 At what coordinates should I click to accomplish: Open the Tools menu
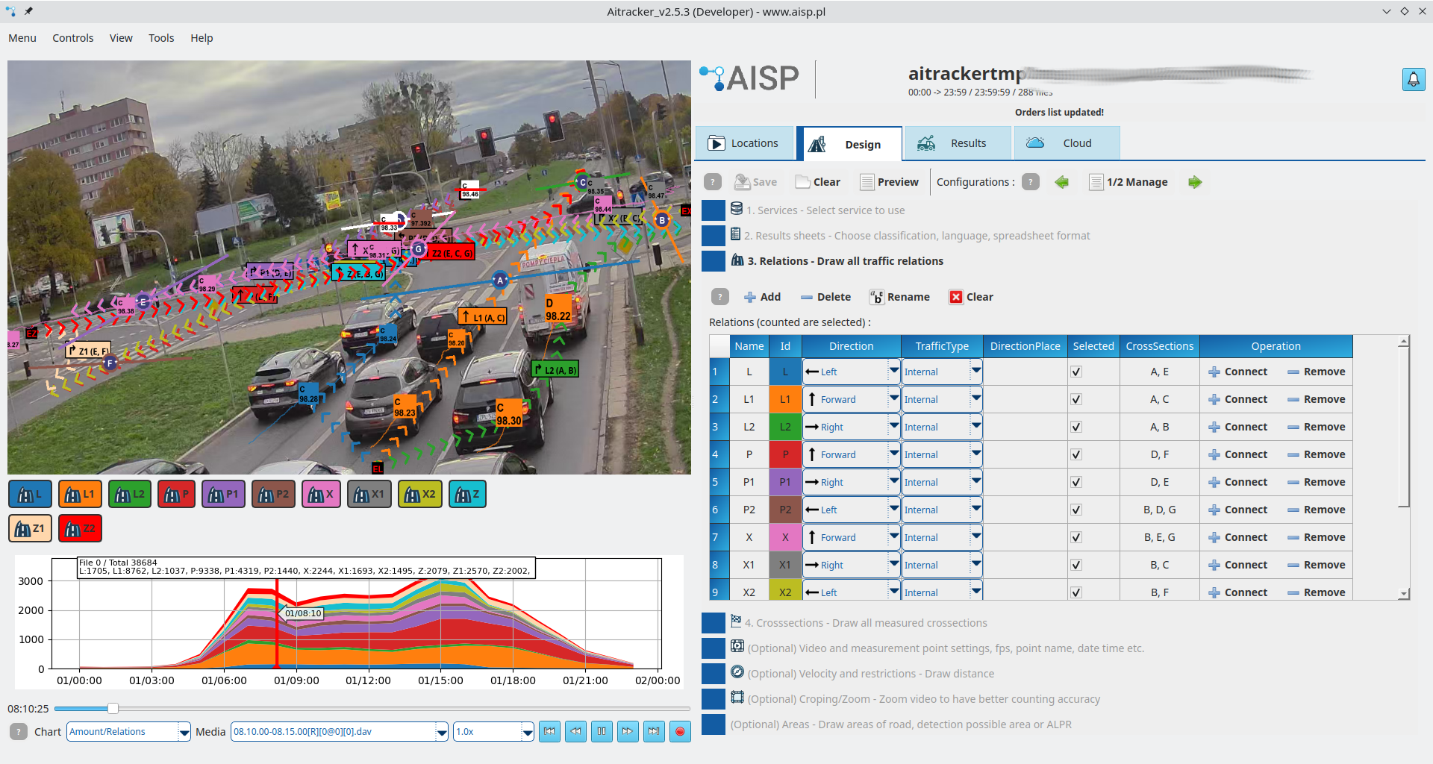pos(161,37)
